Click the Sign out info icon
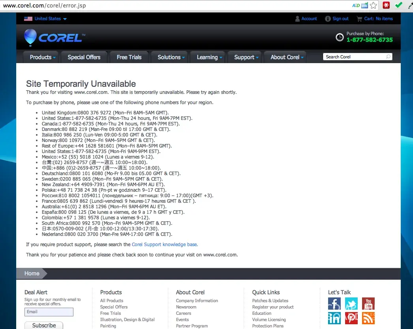Screen dimensions: 413x329 point(328,19)
